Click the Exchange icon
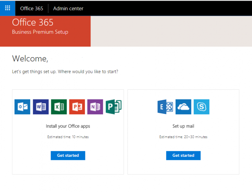Viewport: 252px width, 192px height. pos(165,107)
